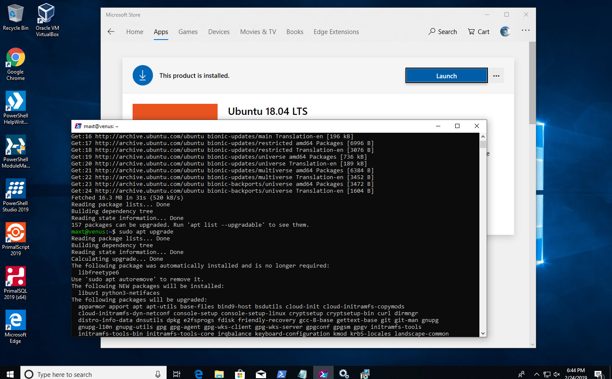Select the Apps tab
The height and width of the screenshot is (379, 612).
[x=161, y=32]
